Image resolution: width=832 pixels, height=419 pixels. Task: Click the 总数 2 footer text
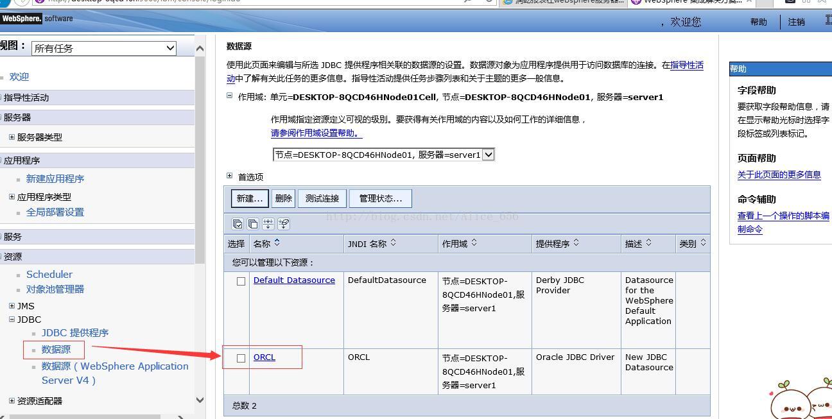pos(244,406)
